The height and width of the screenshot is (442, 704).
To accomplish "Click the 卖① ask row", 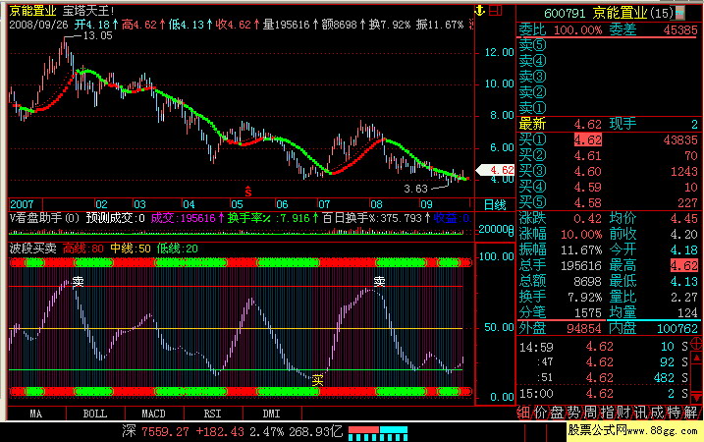I will click(x=609, y=108).
